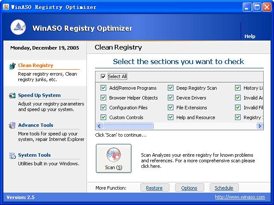The height and width of the screenshot is (205, 274).
Task: Click the Advance Tools sidebar icon
Action: click(x=12, y=125)
